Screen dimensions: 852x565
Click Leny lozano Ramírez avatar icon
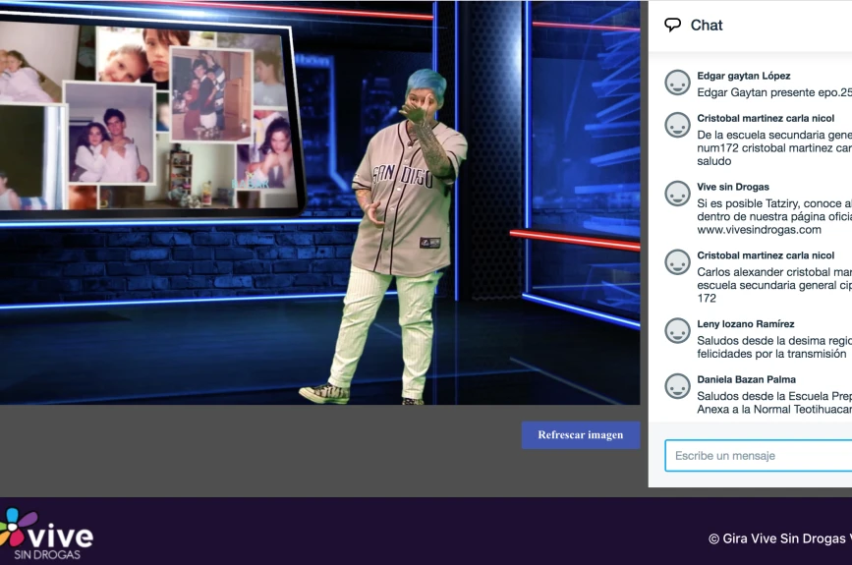click(678, 331)
